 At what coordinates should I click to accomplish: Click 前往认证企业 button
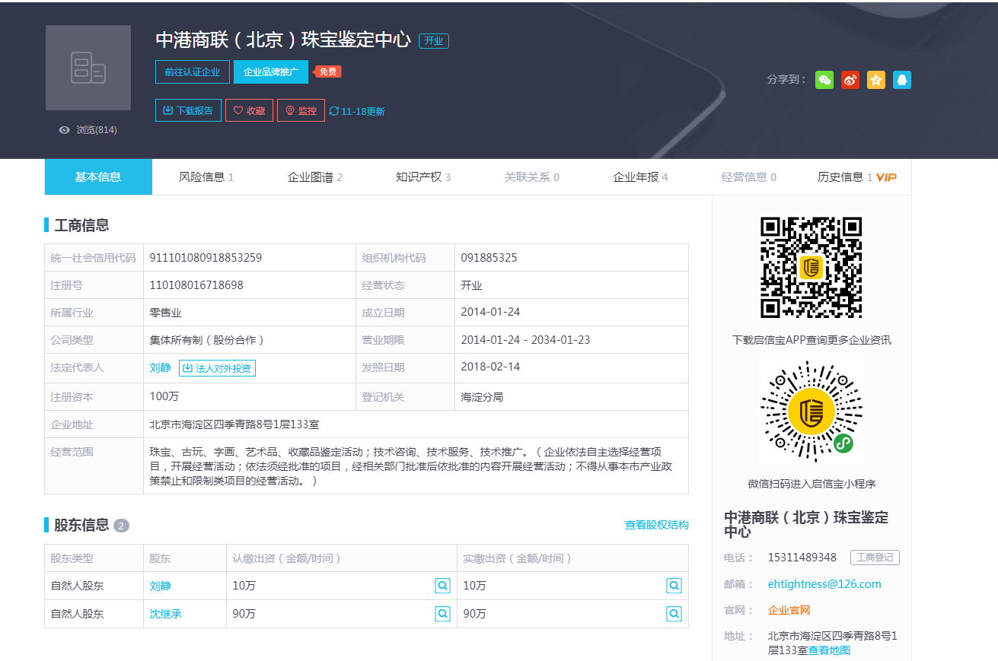[193, 72]
